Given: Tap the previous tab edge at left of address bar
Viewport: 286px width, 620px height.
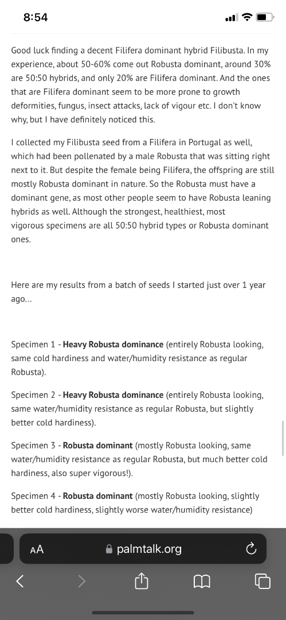Looking at the screenshot, I should [x=7, y=548].
